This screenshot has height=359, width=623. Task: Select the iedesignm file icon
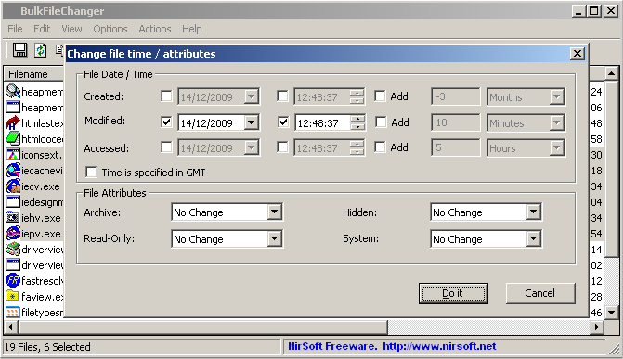(x=13, y=201)
